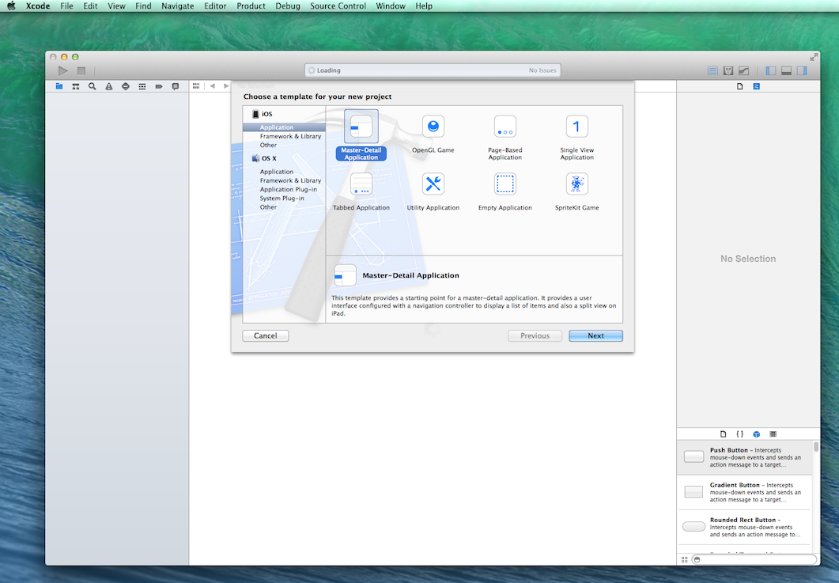Select the OpenGL Game template

pyautogui.click(x=433, y=135)
